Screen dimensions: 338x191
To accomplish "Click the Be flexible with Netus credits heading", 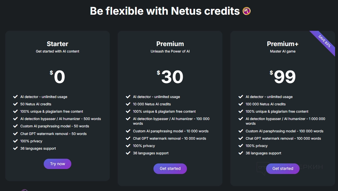I will pyautogui.click(x=165, y=11).
